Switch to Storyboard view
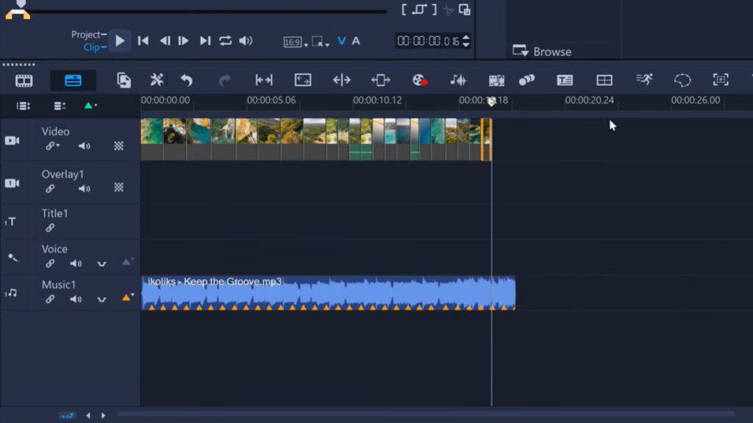 point(24,80)
